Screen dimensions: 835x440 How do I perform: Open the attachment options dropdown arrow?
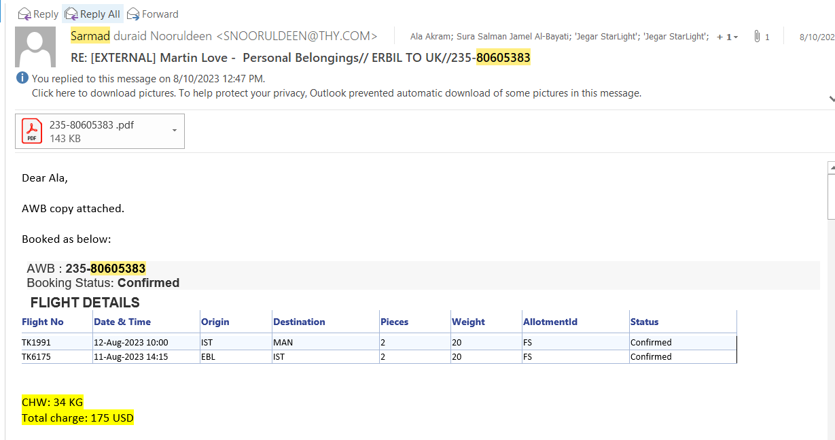tap(175, 131)
